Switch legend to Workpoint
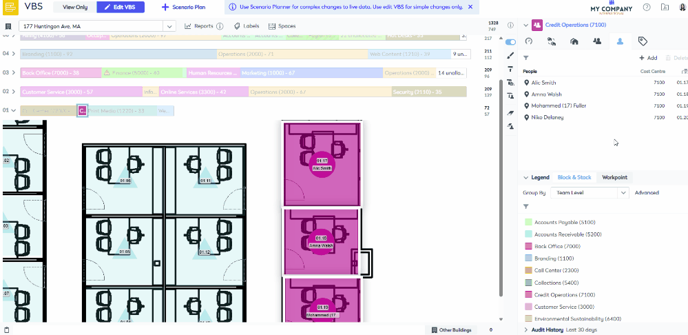The height and width of the screenshot is (335, 688). pyautogui.click(x=614, y=177)
